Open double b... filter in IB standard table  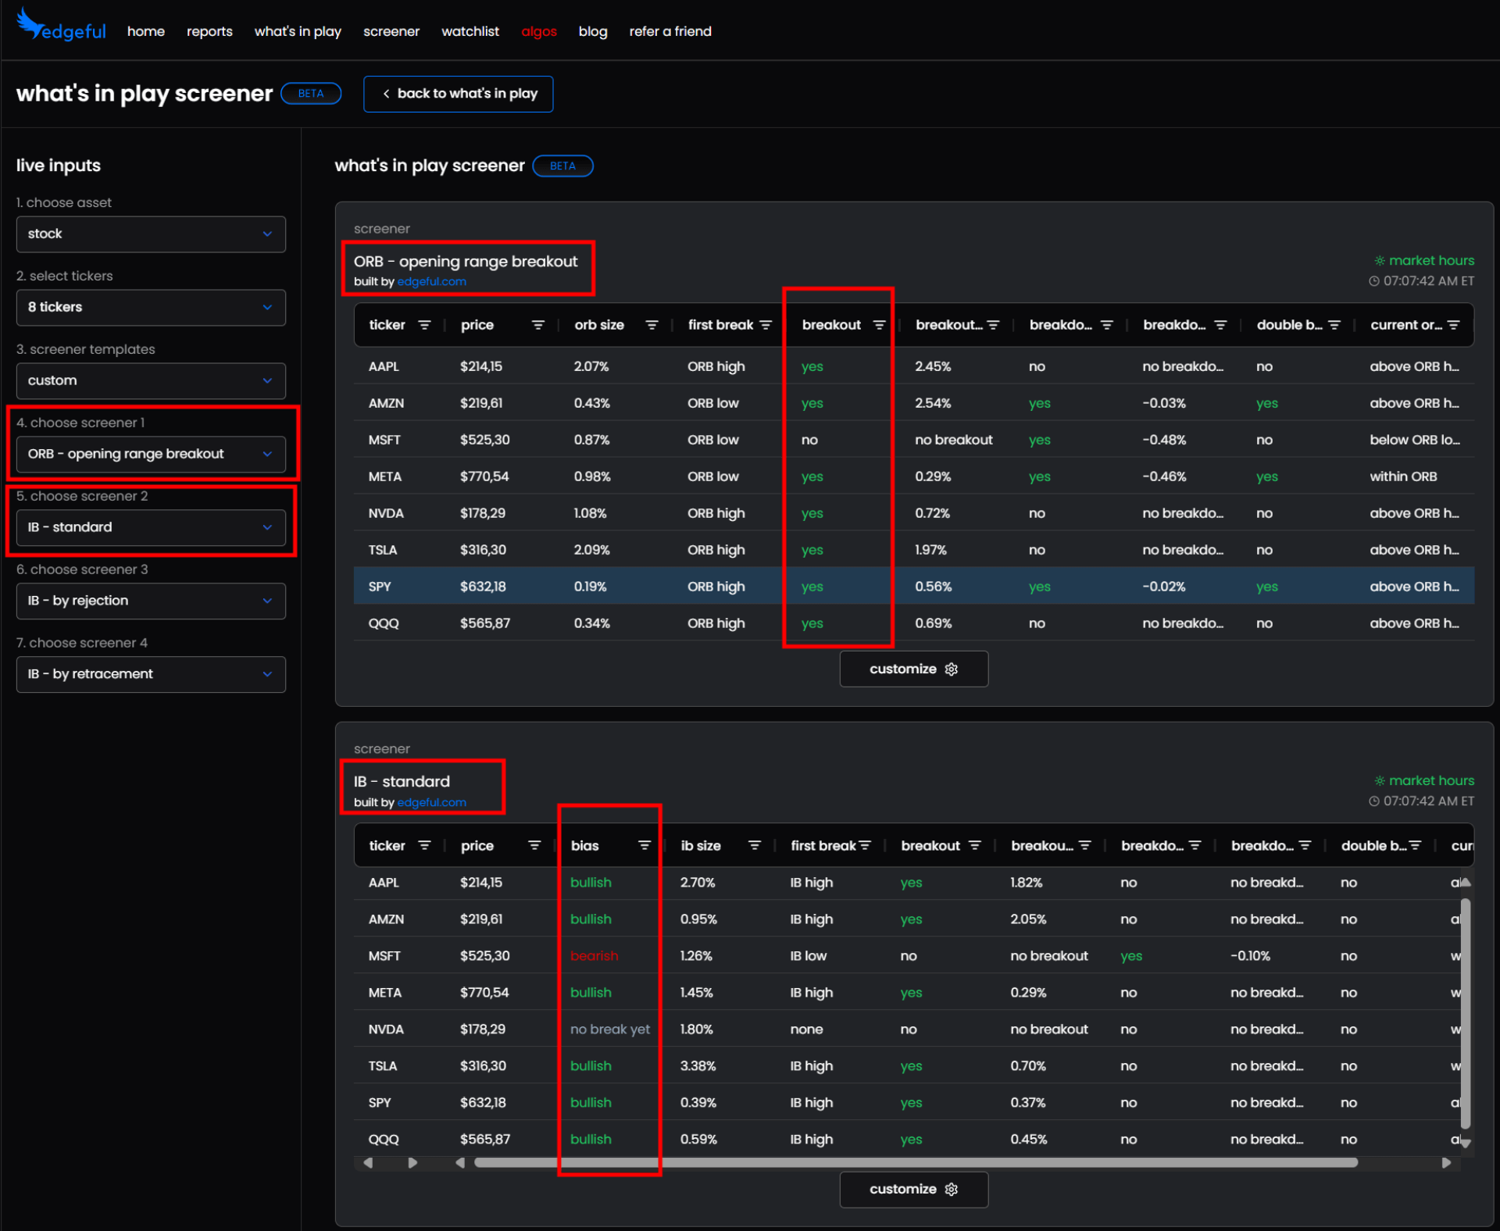click(1415, 845)
